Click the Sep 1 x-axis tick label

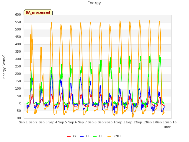(x=23, y=122)
